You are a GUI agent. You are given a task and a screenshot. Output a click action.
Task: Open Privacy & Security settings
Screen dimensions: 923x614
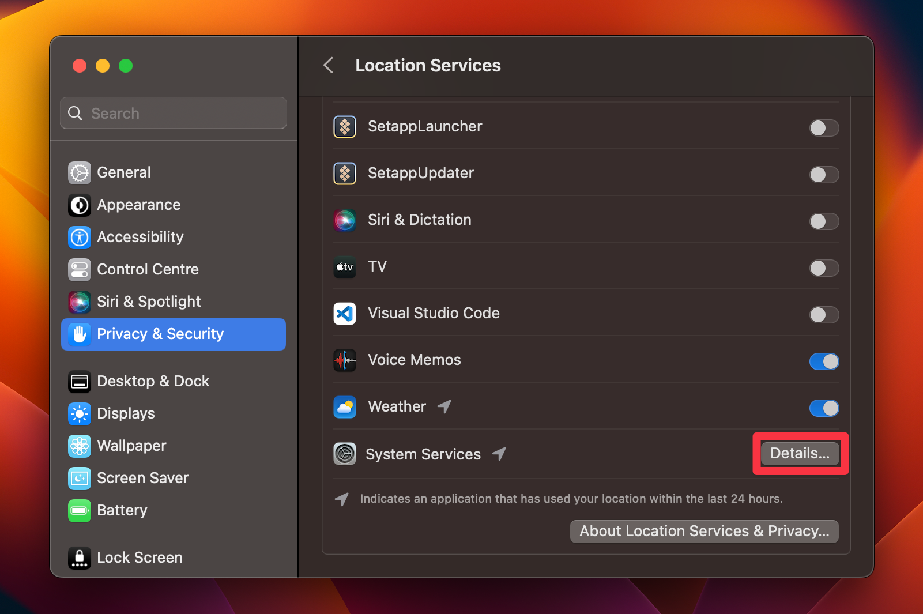click(x=160, y=334)
